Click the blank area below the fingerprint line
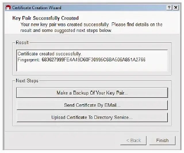The width and height of the screenshot is (184, 153). pyautogui.click(x=92, y=67)
